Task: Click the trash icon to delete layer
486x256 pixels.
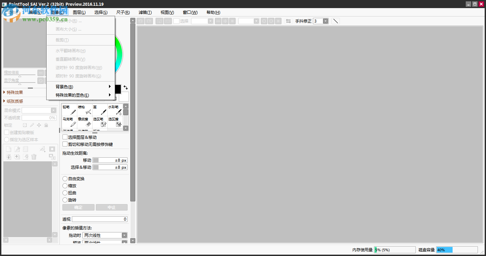Action: (34, 157)
